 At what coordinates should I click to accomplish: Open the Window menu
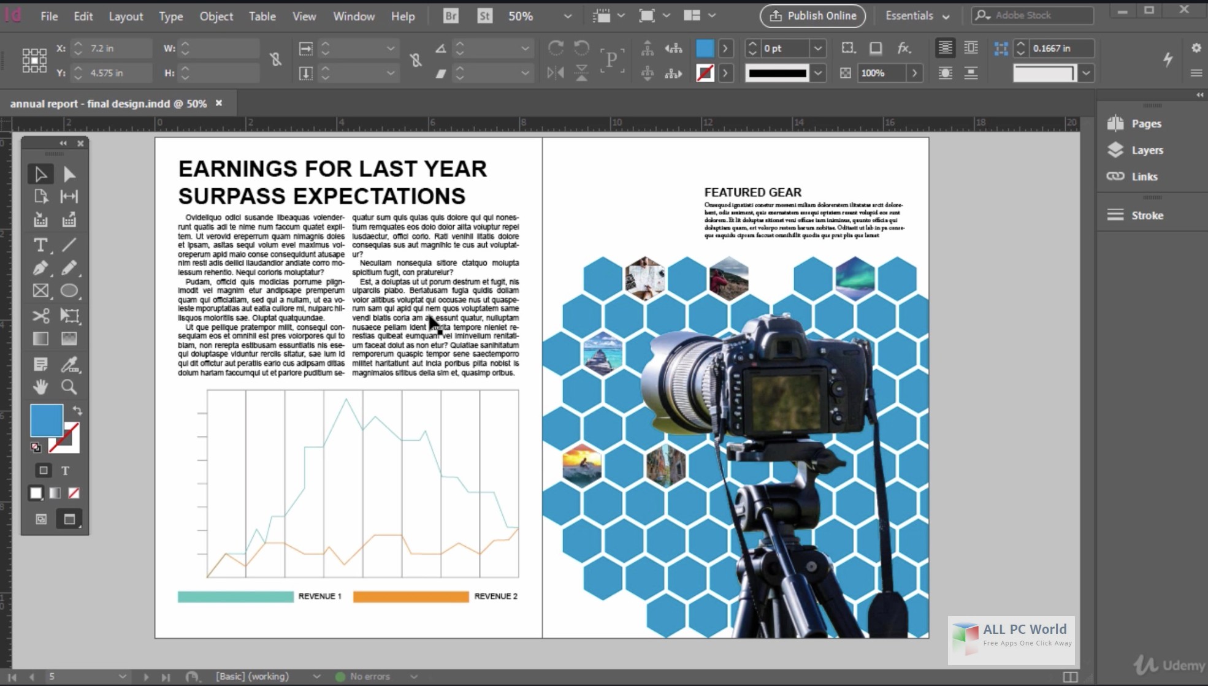(353, 15)
